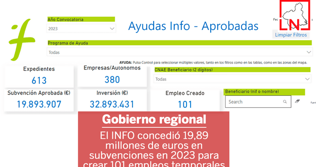Viewport: 316px width, 167px height.
Task: Click the AYUDA help text line
Action: [x=213, y=62]
